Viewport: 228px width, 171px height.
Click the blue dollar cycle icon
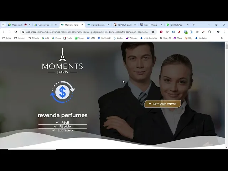pyautogui.click(x=63, y=92)
